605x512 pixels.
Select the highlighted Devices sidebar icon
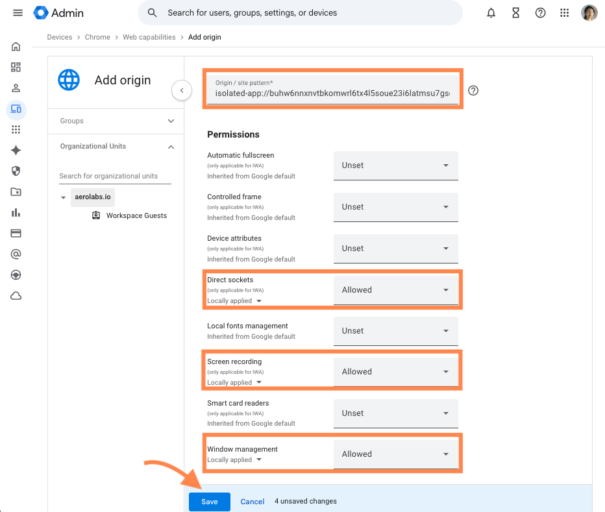click(16, 109)
